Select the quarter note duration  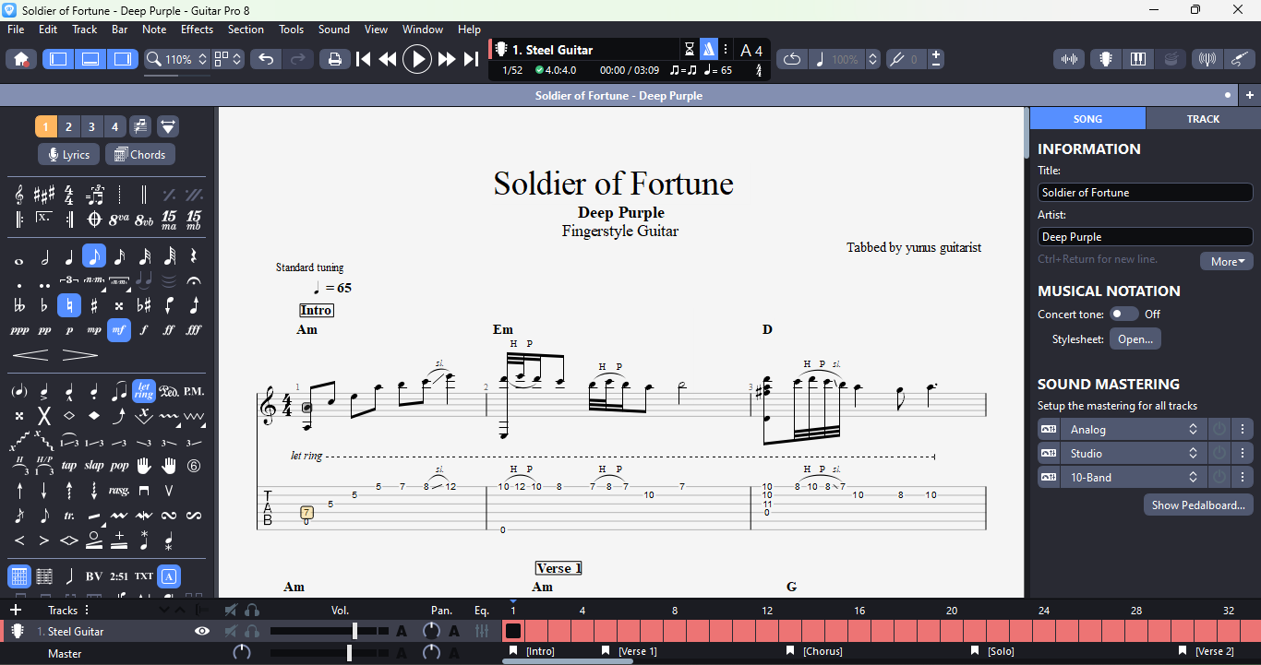pos(69,256)
